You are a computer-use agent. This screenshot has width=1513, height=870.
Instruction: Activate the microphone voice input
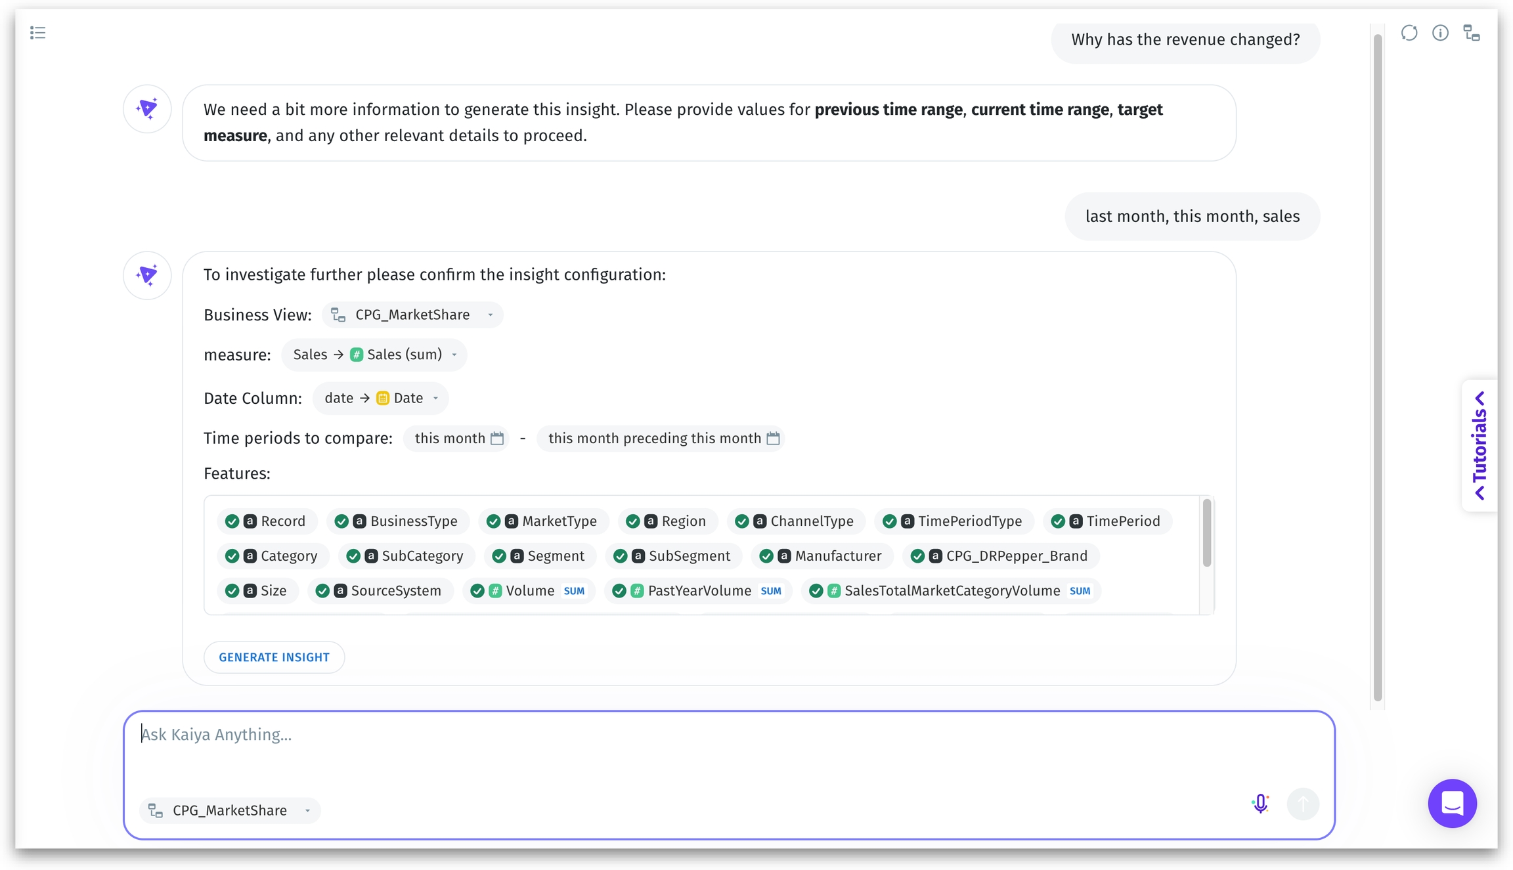pos(1260,803)
